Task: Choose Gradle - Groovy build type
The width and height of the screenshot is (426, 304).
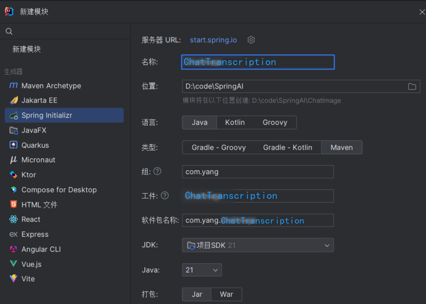Action: [x=219, y=148]
